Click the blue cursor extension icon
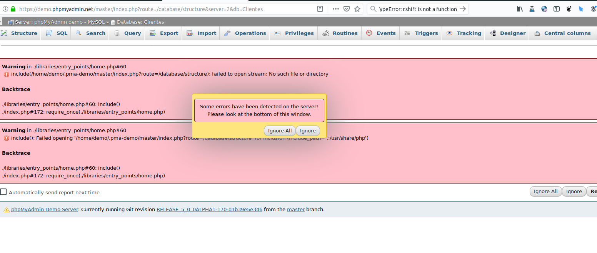Screen dimensions: 597x253 click(581, 8)
